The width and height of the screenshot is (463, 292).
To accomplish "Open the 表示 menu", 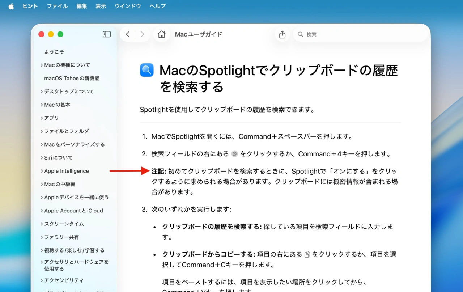I will click(x=101, y=6).
